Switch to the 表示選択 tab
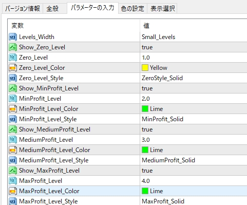Screen dimensions: 247x205 pyautogui.click(x=163, y=8)
